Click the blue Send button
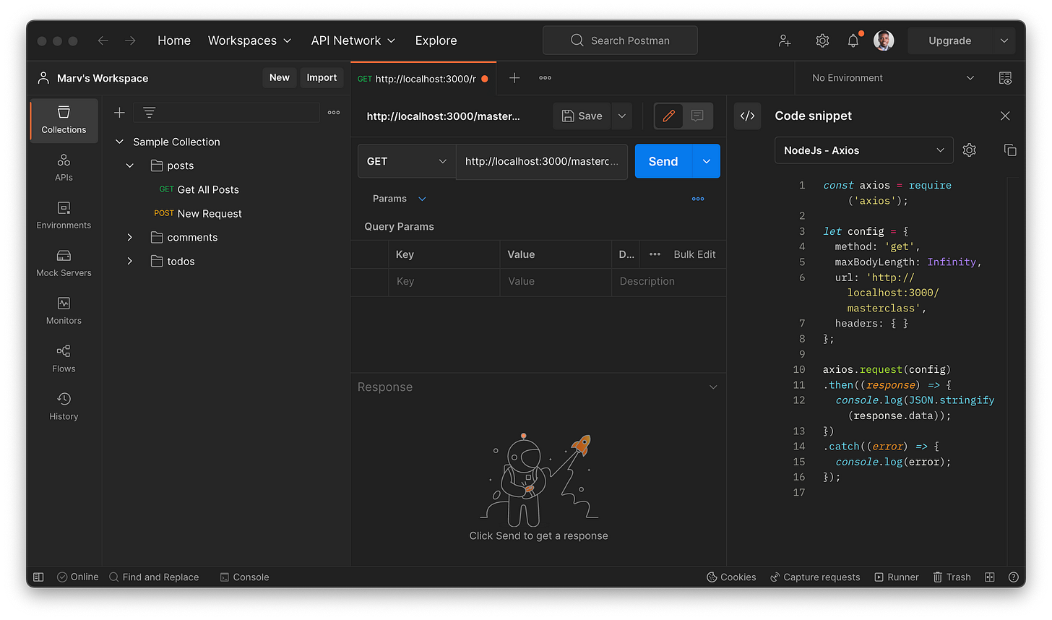1052x620 pixels. point(663,161)
